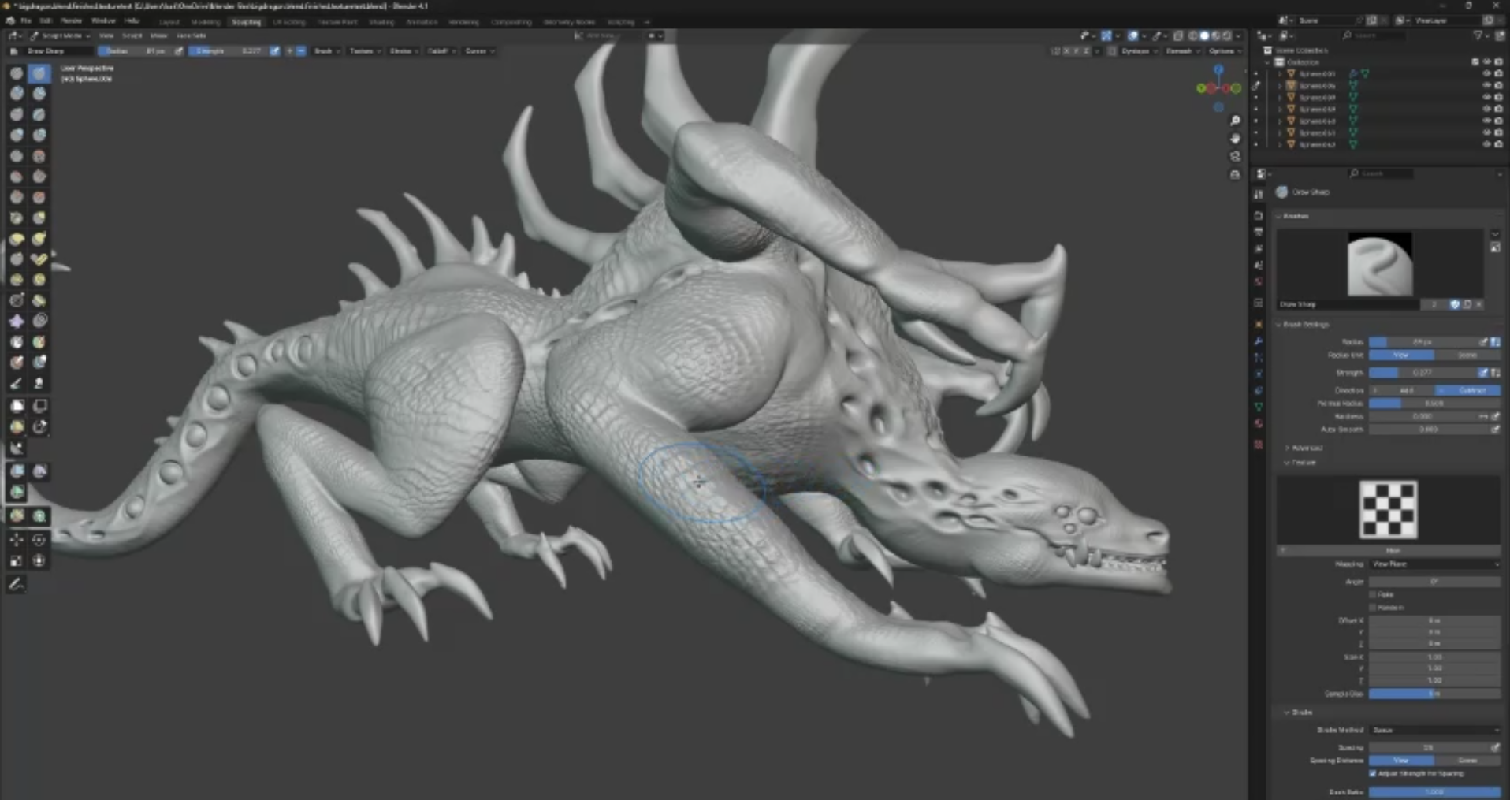Click the Options button in viewport header
This screenshot has height=800, width=1510.
tap(1225, 51)
